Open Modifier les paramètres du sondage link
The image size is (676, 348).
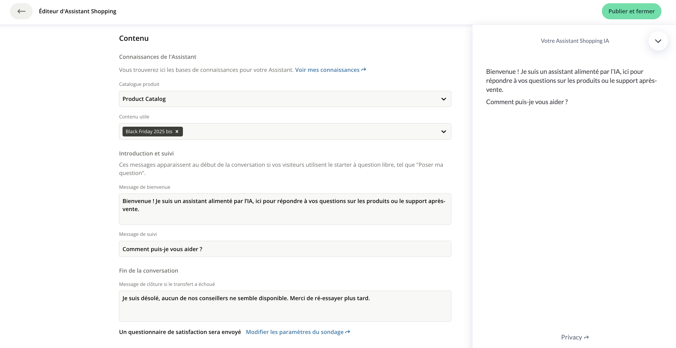coord(294,332)
